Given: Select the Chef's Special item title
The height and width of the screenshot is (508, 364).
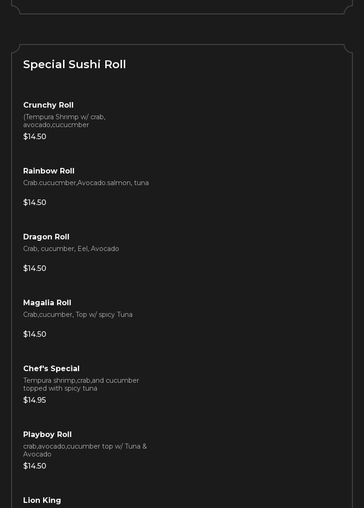Looking at the screenshot, I should 51,369.
